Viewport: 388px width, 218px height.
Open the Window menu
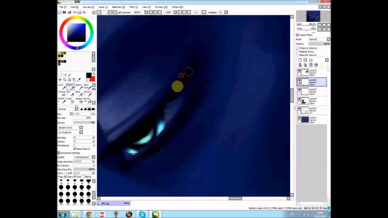point(161,7)
